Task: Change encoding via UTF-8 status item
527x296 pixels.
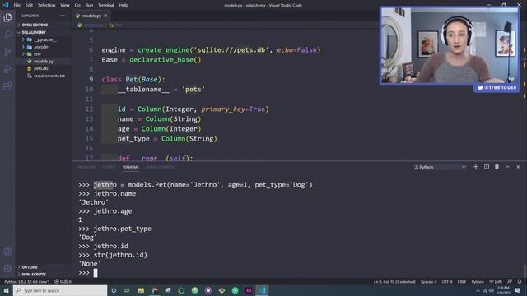Action: 447,281
